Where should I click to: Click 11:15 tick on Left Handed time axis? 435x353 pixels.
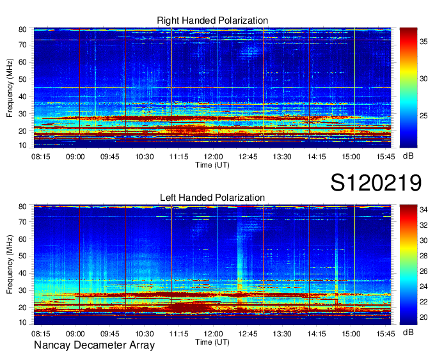click(x=178, y=334)
